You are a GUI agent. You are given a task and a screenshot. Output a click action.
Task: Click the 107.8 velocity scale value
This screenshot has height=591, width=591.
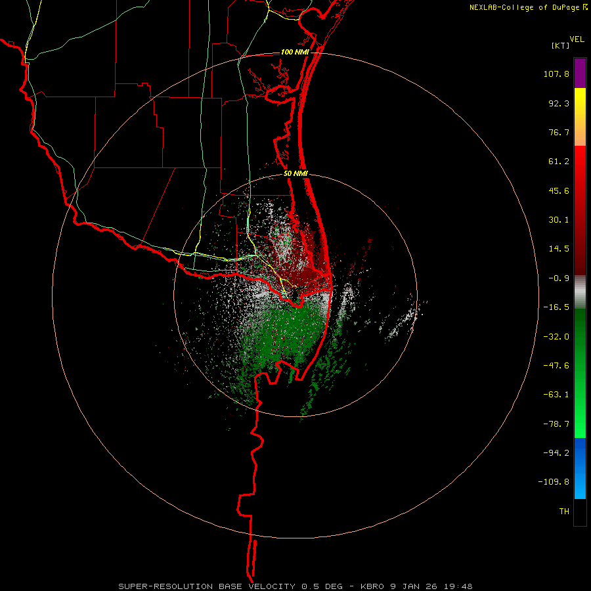(556, 74)
